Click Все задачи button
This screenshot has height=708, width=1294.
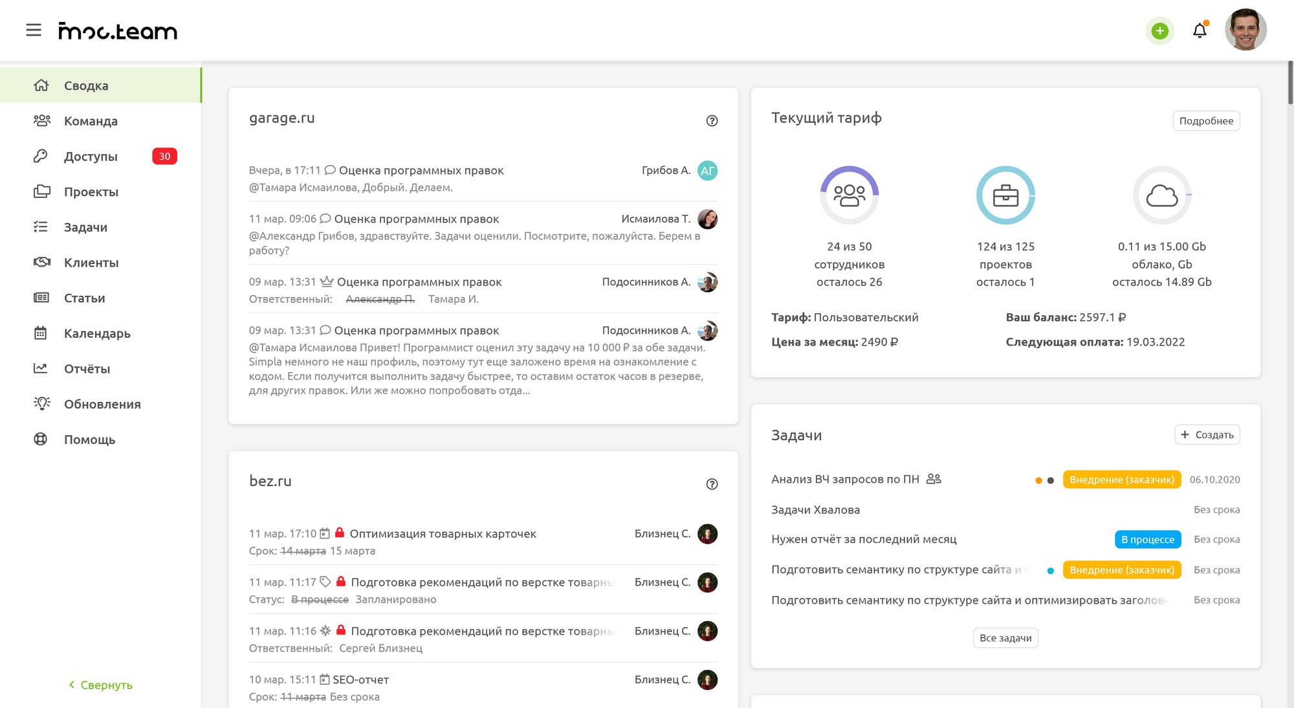pyautogui.click(x=1005, y=638)
